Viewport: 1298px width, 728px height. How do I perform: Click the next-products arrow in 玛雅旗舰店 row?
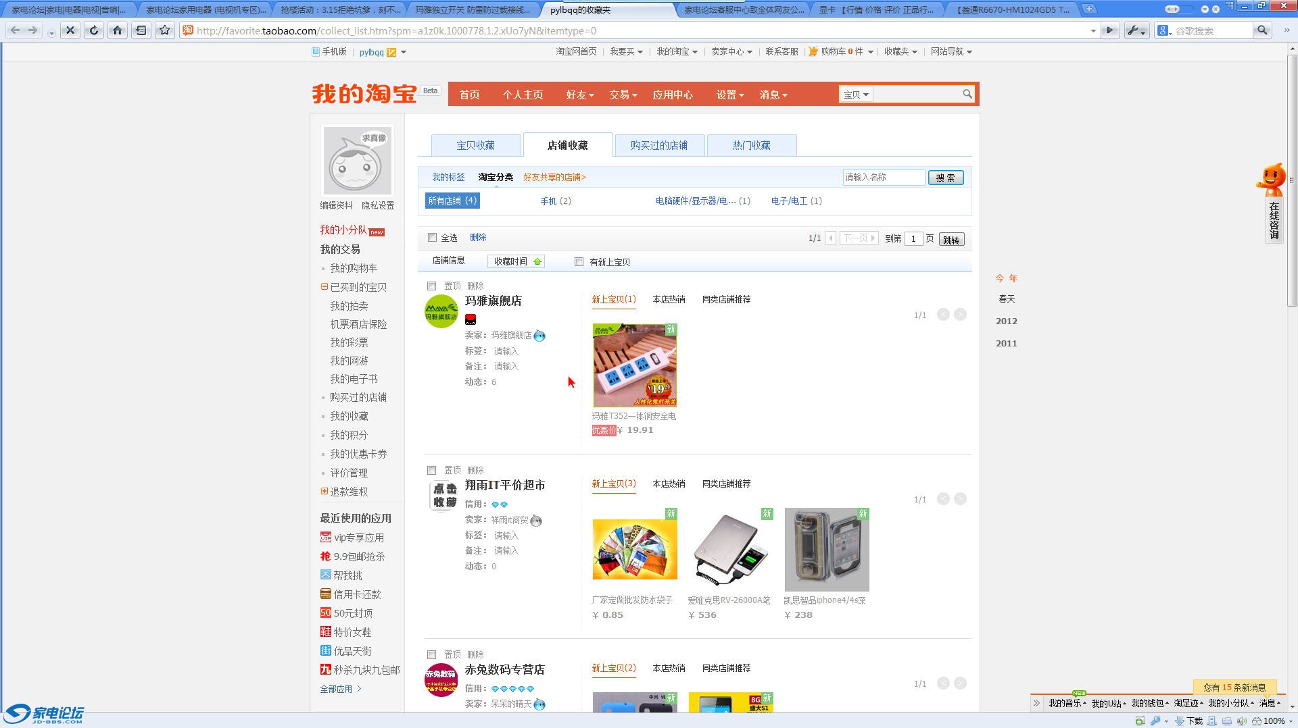(x=960, y=315)
